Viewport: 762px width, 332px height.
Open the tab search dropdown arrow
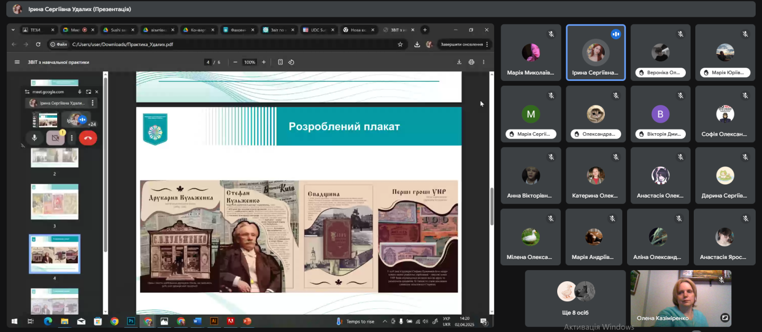pos(13,30)
